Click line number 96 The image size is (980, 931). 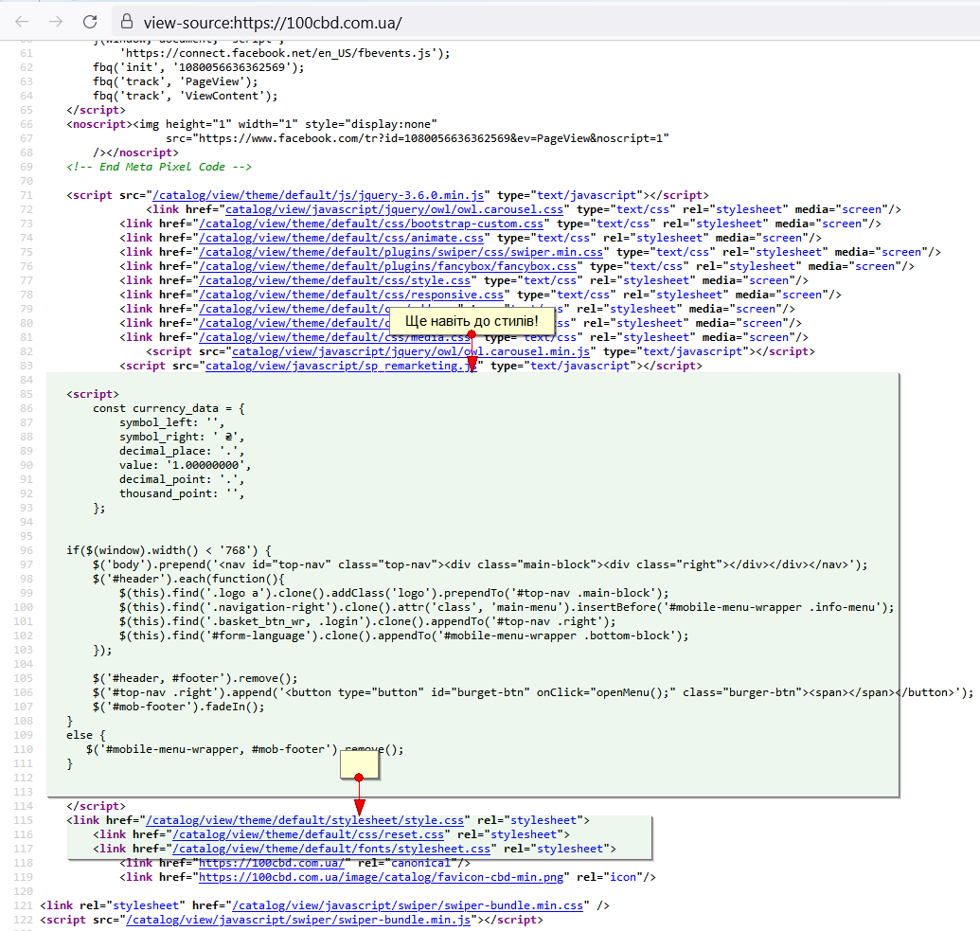point(27,550)
